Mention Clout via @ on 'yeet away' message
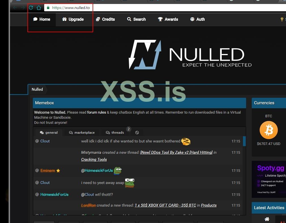The height and width of the screenshot is (223, 286). pos(37,183)
